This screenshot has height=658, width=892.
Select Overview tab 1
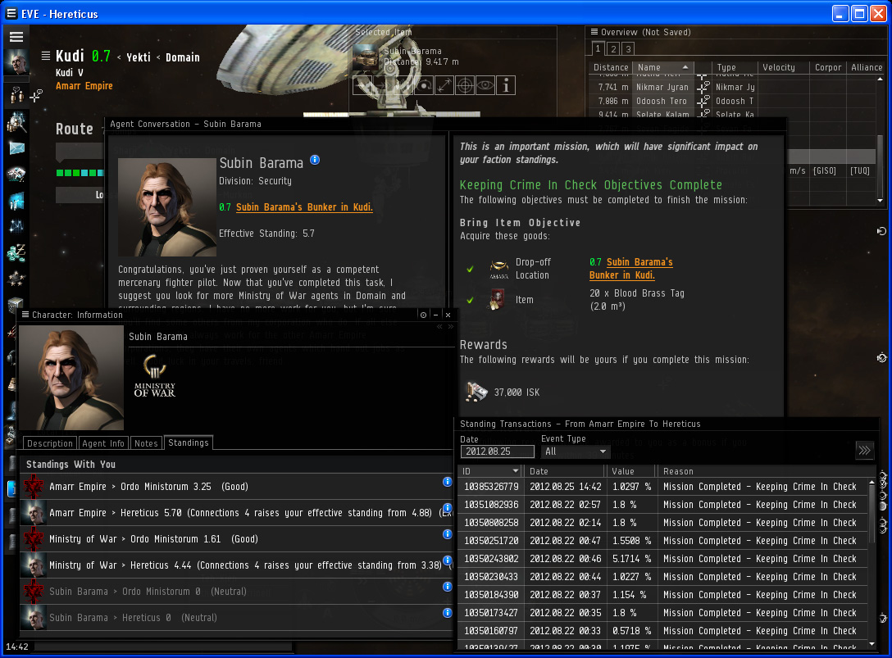pos(598,49)
